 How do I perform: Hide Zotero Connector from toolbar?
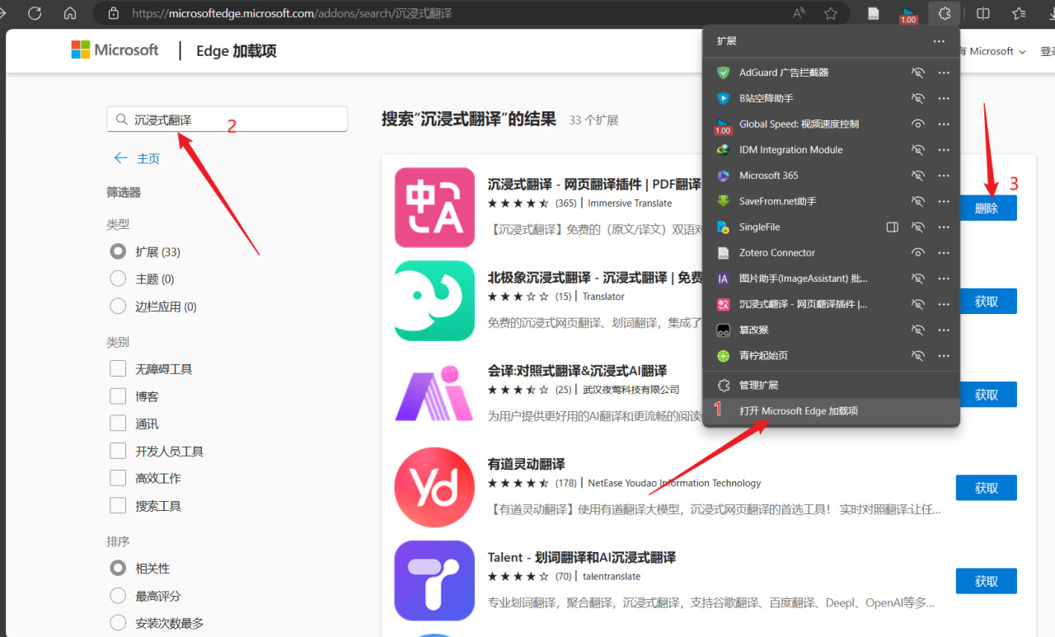tap(917, 253)
